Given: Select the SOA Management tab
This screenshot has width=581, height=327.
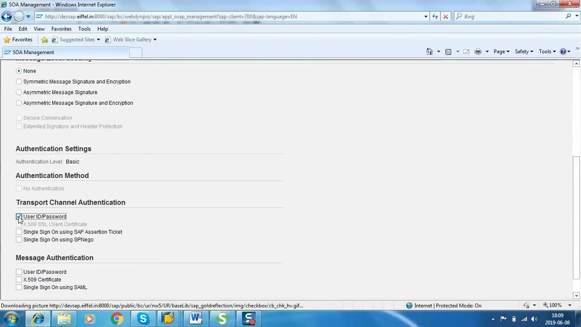Looking at the screenshot, I should point(65,52).
